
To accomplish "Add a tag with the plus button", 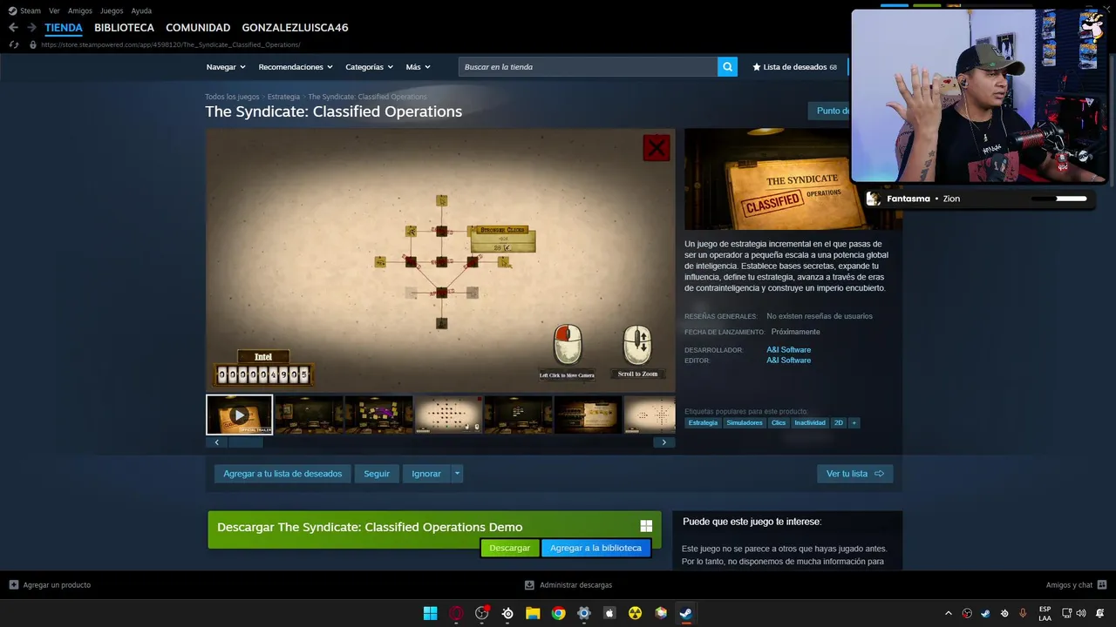I will (x=854, y=423).
